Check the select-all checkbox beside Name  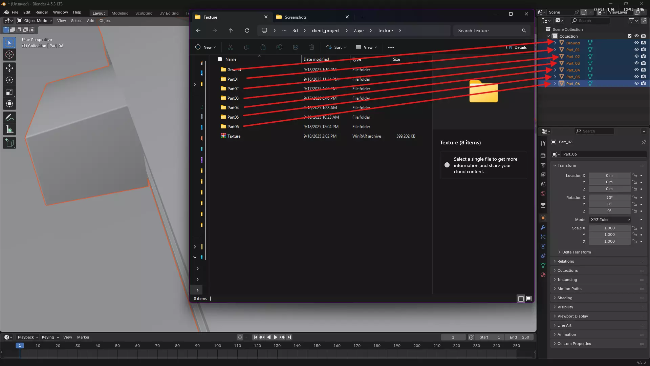click(220, 59)
